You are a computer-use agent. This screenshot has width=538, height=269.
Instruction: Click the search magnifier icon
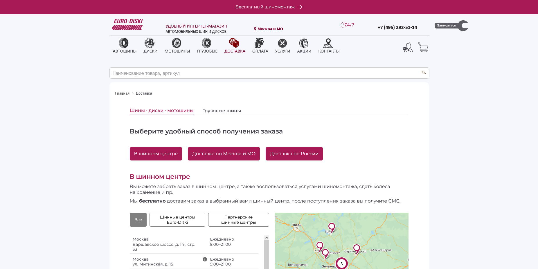pyautogui.click(x=424, y=73)
